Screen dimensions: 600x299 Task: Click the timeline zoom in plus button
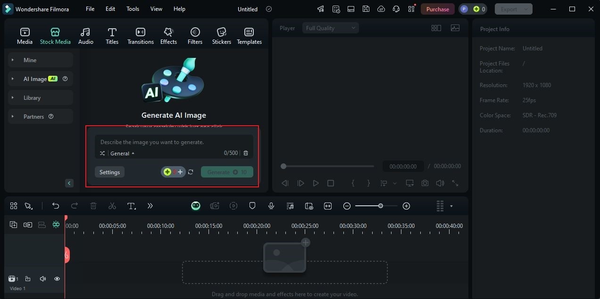407,206
